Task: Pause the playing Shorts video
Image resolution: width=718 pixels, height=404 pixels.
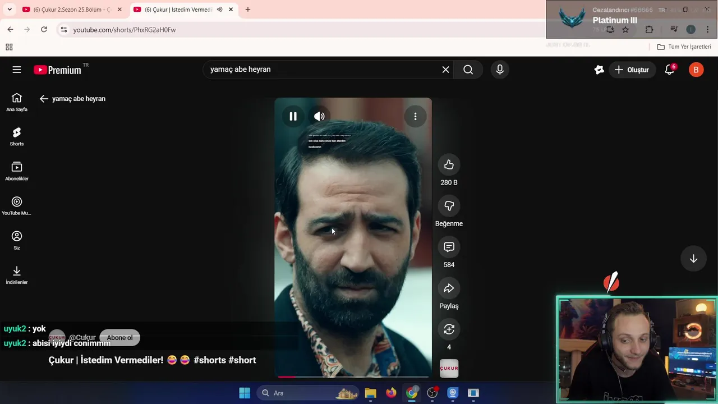Action: tap(293, 116)
